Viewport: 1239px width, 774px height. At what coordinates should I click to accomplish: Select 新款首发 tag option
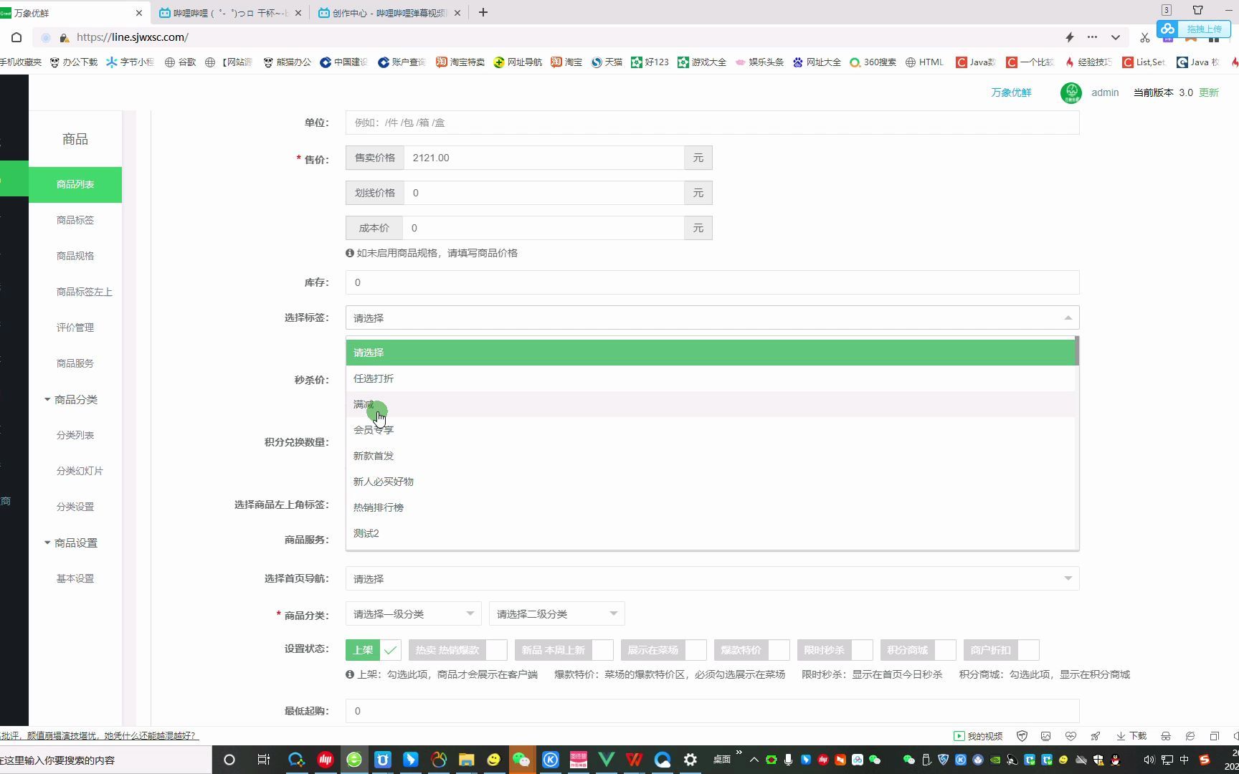711,456
